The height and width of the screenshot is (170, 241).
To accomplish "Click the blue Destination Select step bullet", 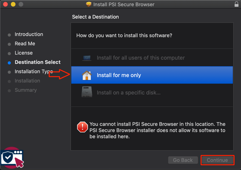I will click(x=9, y=63).
